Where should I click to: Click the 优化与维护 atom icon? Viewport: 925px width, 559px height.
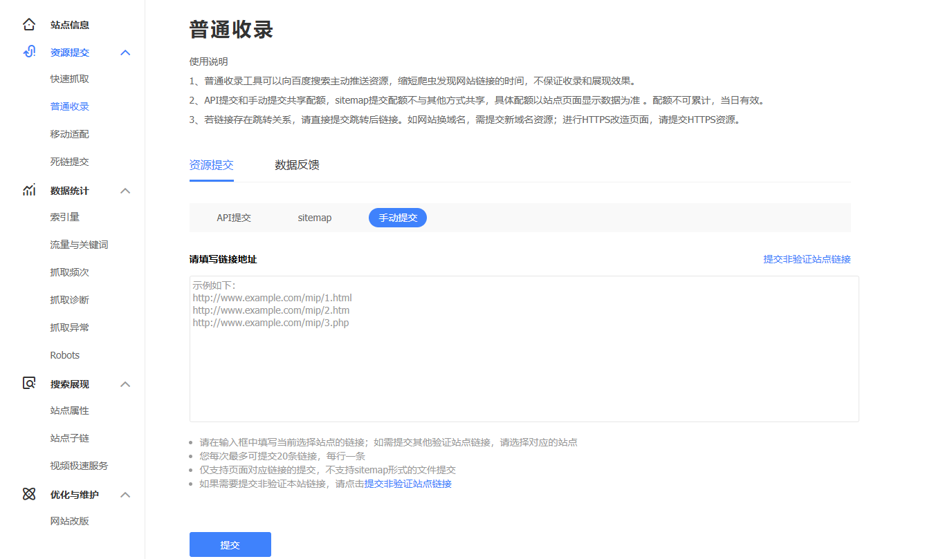[29, 494]
